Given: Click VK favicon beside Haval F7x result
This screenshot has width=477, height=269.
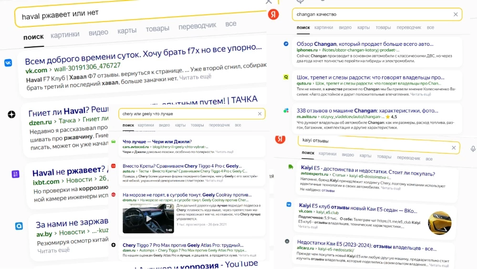Looking at the screenshot, I should pyautogui.click(x=8, y=63).
